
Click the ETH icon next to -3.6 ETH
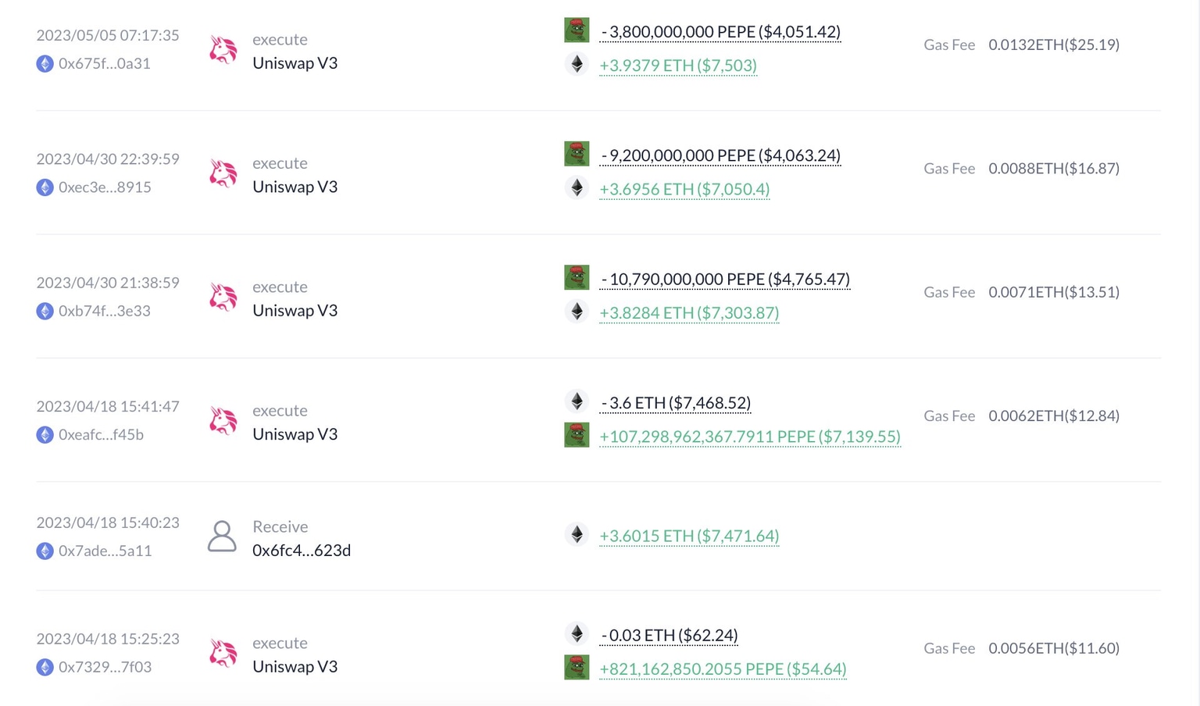[x=577, y=401]
